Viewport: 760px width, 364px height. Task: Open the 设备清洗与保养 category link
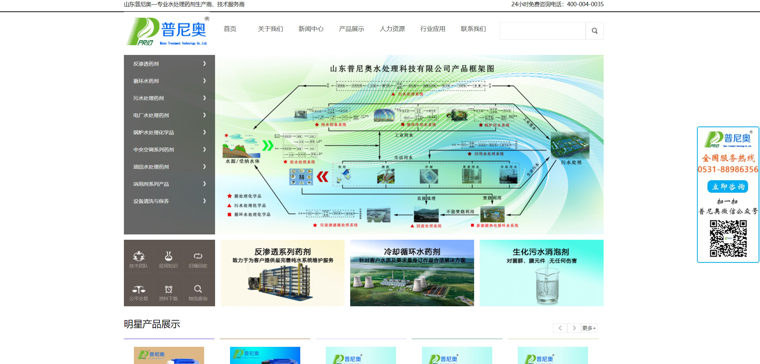(x=151, y=201)
